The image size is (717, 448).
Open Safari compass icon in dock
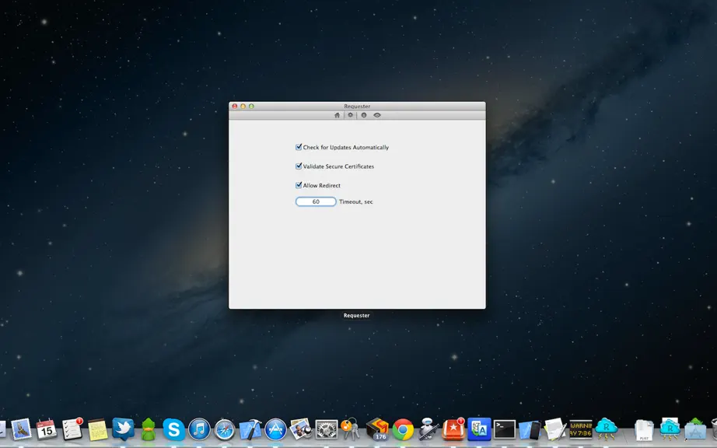225,429
